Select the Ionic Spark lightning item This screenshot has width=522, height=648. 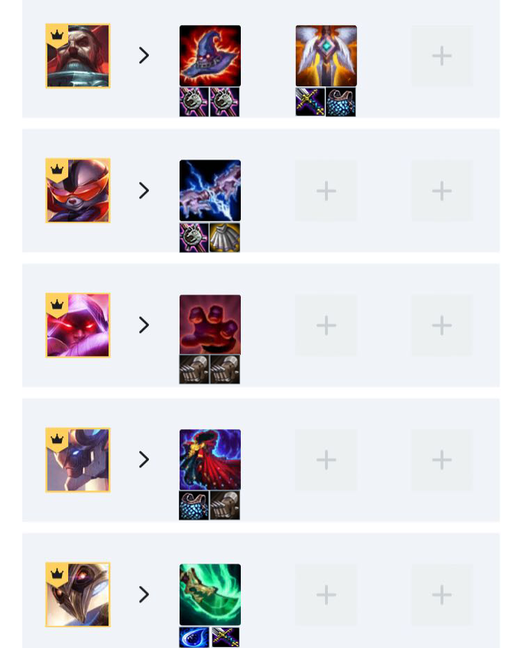click(x=210, y=190)
